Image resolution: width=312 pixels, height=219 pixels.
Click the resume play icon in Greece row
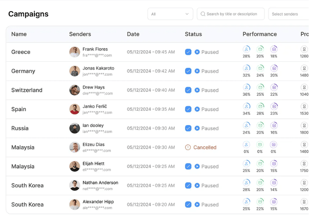pos(197,52)
